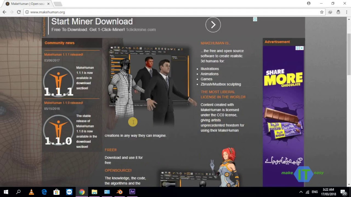
Task: Click the 1clickmine.com ad link
Action: pos(141,30)
